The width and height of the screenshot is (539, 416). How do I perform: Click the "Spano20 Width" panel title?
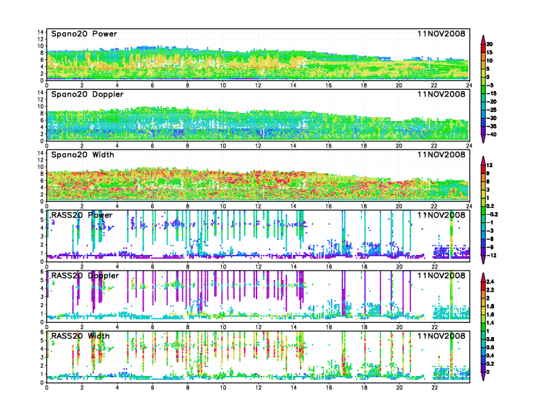(82, 155)
